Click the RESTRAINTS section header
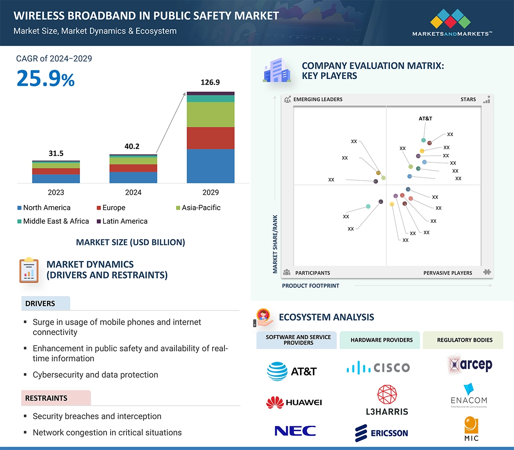Screen dimensions: 514x450 tap(46, 398)
